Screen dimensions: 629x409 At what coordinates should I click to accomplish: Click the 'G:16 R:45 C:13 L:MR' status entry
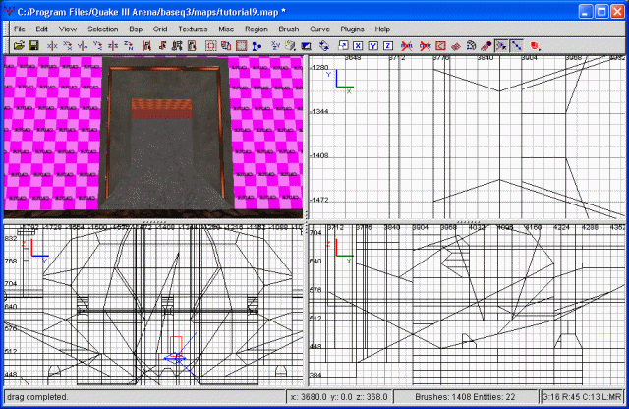point(582,397)
